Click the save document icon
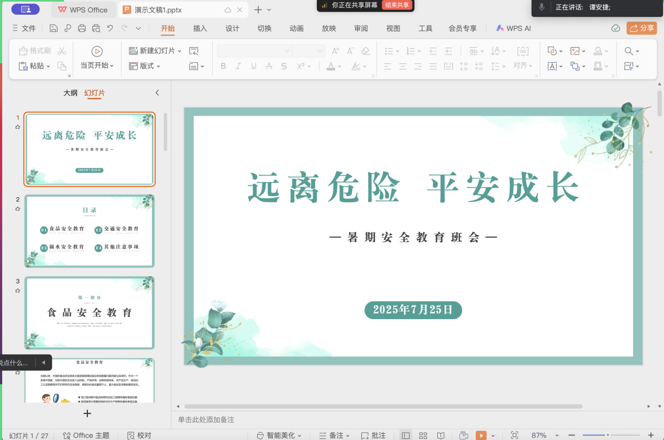Viewport: 664px width, 440px height. (x=53, y=28)
